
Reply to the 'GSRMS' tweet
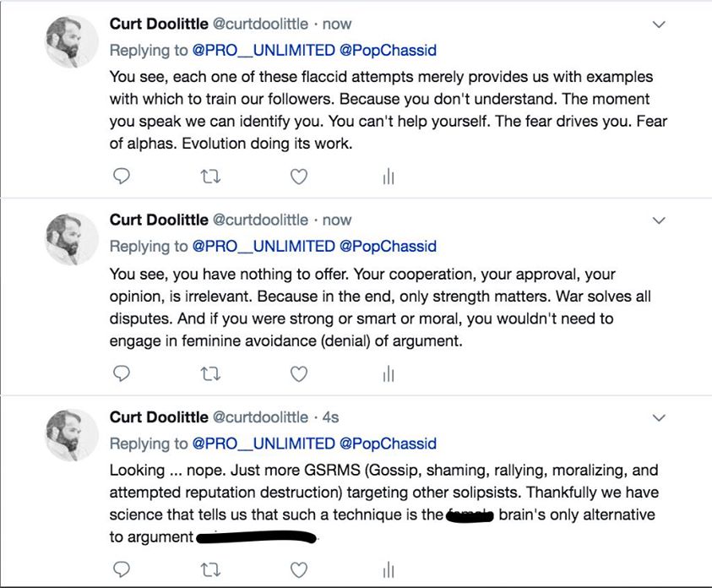(122, 569)
